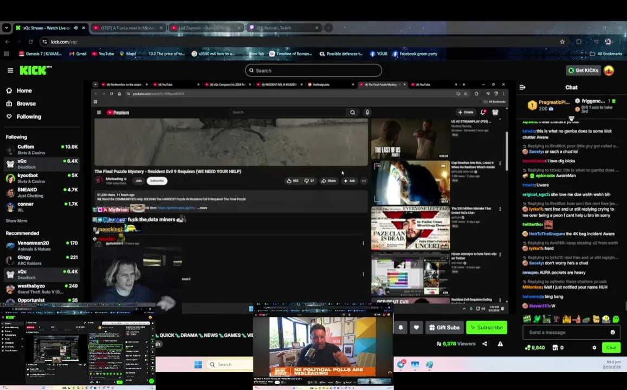Open SNEAKO channel in Following list
This screenshot has width=627, height=390.
[x=42, y=193]
